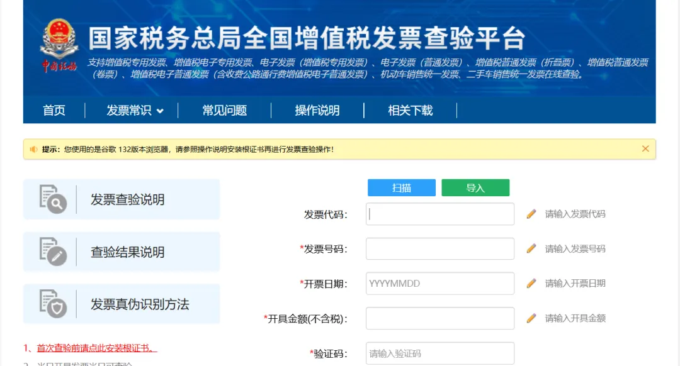Screen dimensions: 680x366
Task: Click the 国家税务总局全国增值税发票查验平台 title
Action: pyautogui.click(x=307, y=38)
